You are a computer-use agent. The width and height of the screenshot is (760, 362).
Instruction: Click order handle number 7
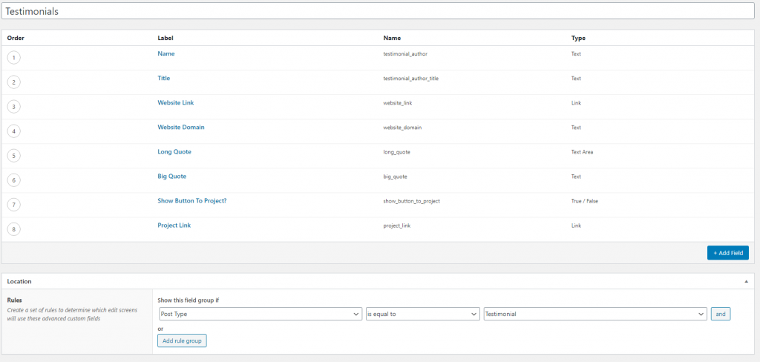(13, 205)
